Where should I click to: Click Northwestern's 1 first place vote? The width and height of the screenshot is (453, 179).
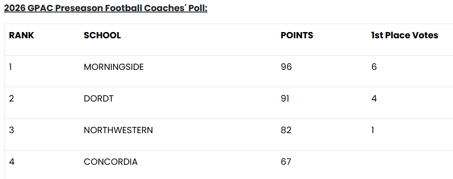[373, 130]
